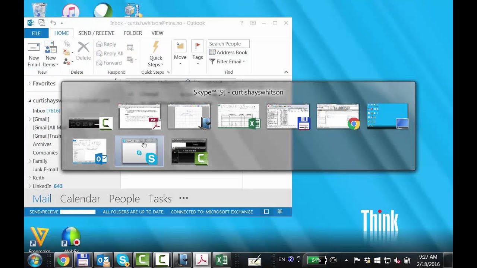Click the volume icon in the system tray
Screen dimensions: 477x268
(397, 260)
